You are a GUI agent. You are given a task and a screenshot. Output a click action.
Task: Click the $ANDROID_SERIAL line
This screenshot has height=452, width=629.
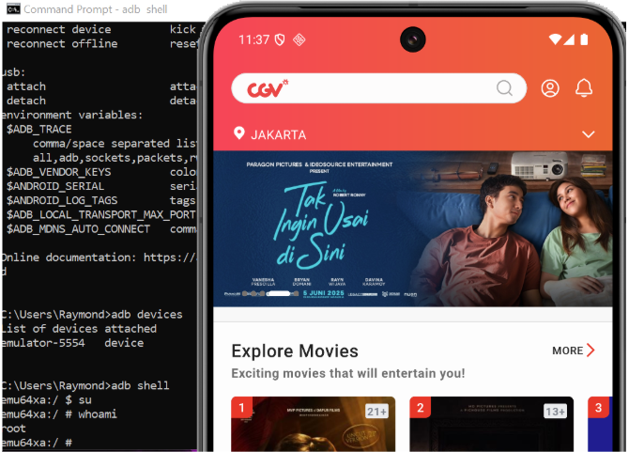(101, 186)
